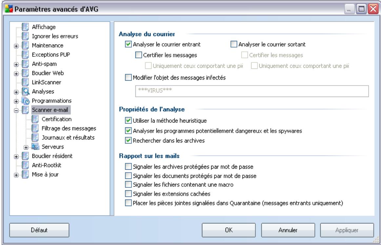Uncheck Rechercher dans les archives
This screenshot has width=381, height=245.
(x=128, y=140)
